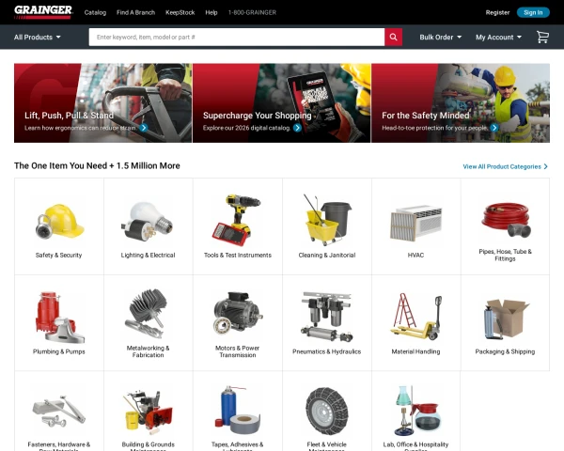
Task: Open Pipes, Hose, Tube & Fittings red hose image
Action: pyautogui.click(x=506, y=219)
